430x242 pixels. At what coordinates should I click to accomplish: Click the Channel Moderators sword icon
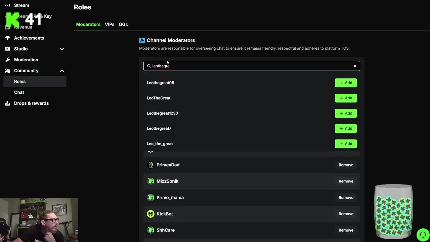pyautogui.click(x=142, y=40)
